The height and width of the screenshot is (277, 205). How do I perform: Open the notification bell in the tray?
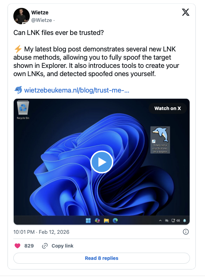click(184, 220)
